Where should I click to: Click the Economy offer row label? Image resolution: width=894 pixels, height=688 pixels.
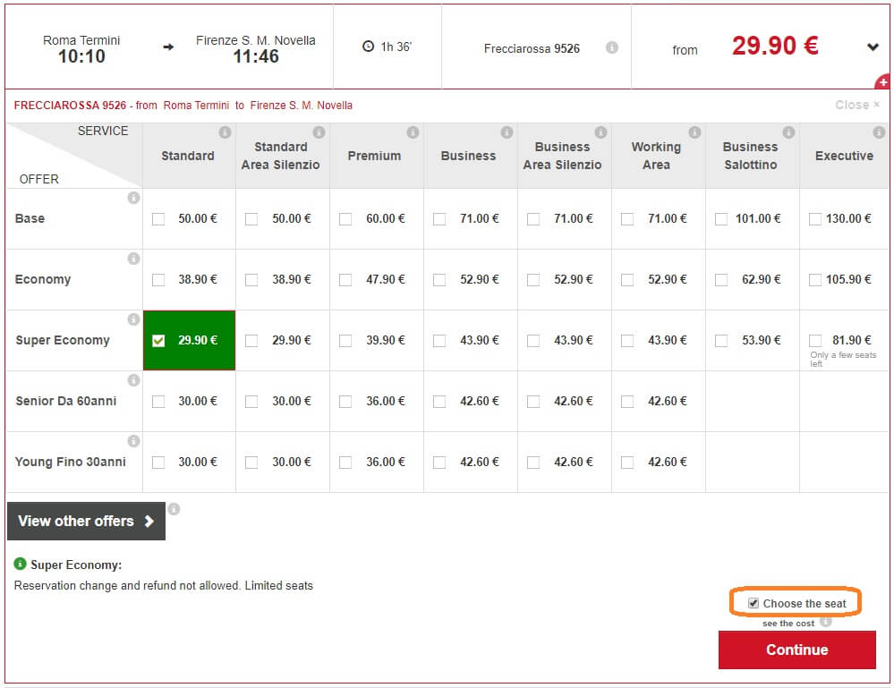pyautogui.click(x=43, y=279)
